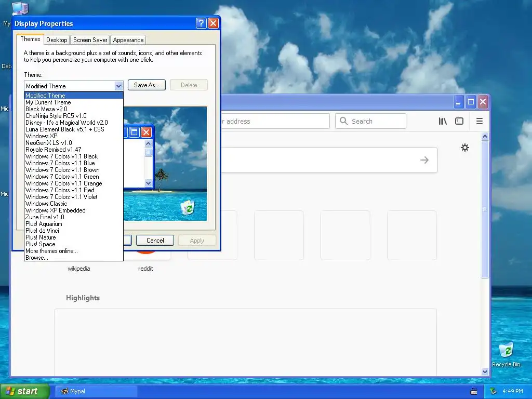Click the on-screen keyboard tray icon
532x399 pixels.
(x=474, y=392)
